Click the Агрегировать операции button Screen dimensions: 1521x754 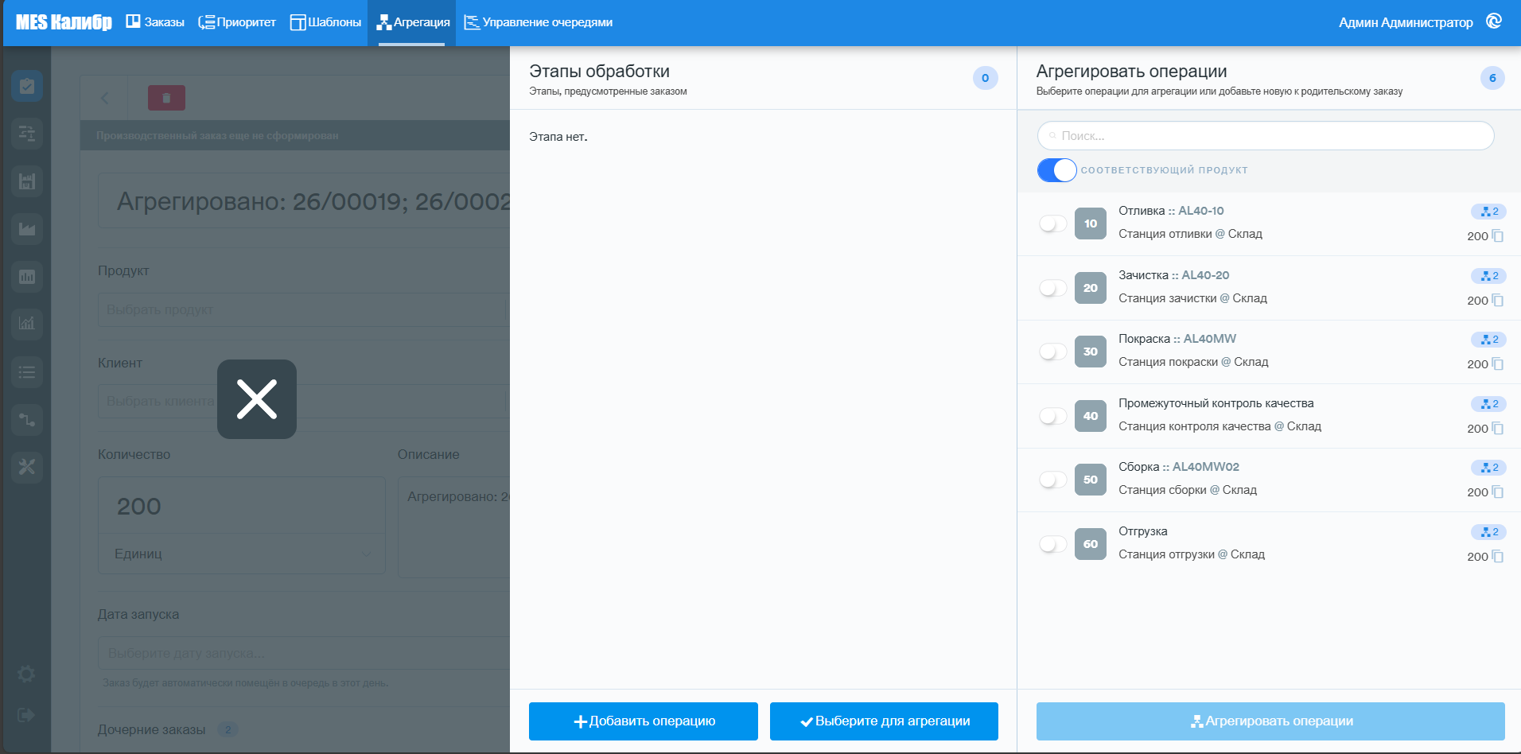1270,721
